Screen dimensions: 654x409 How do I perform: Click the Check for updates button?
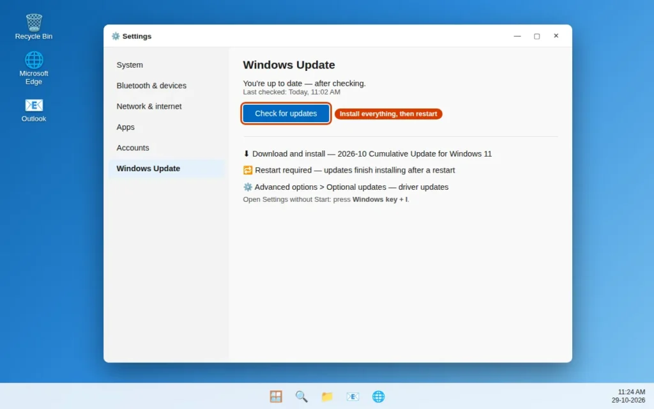[x=285, y=114]
